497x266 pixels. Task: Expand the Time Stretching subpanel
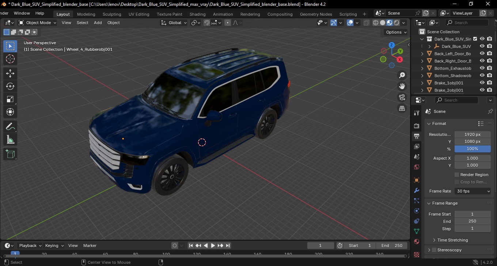tap(434, 240)
